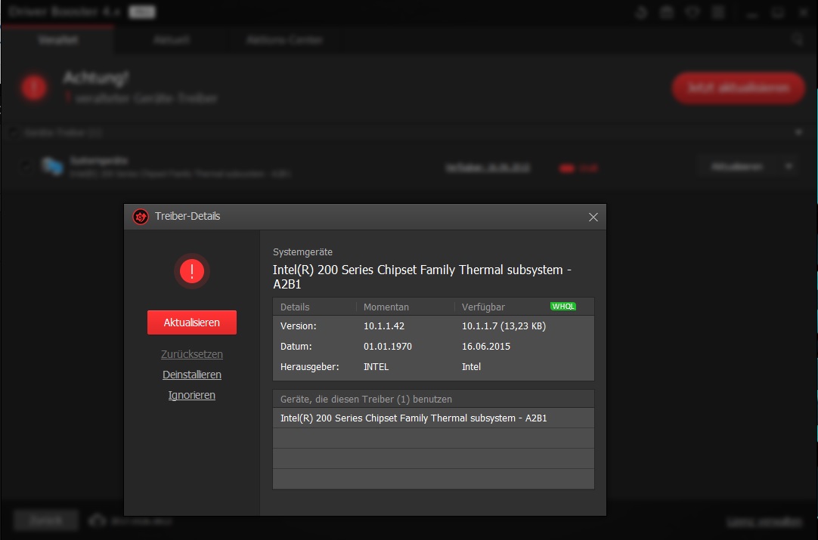Image resolution: width=818 pixels, height=540 pixels.
Task: Click current version value 10.1.1.42
Action: (x=384, y=326)
